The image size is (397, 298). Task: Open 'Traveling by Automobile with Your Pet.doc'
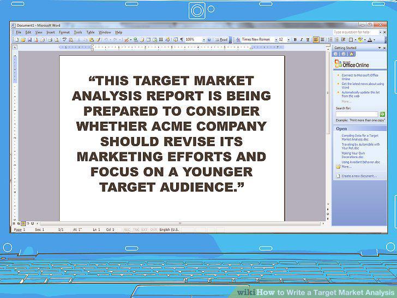click(x=360, y=146)
